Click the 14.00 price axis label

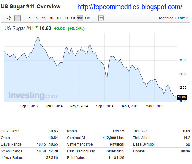click(x=182, y=74)
